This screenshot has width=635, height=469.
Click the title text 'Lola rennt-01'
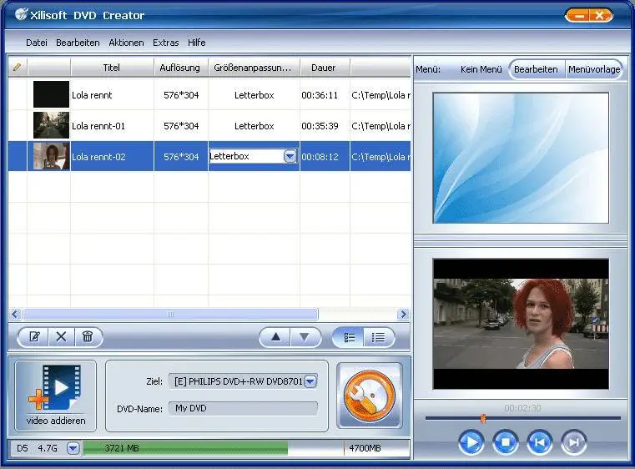(x=98, y=126)
